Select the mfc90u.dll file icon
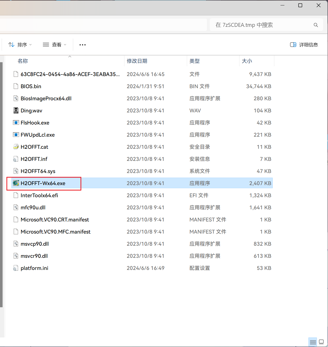328x347 pixels. click(x=16, y=208)
